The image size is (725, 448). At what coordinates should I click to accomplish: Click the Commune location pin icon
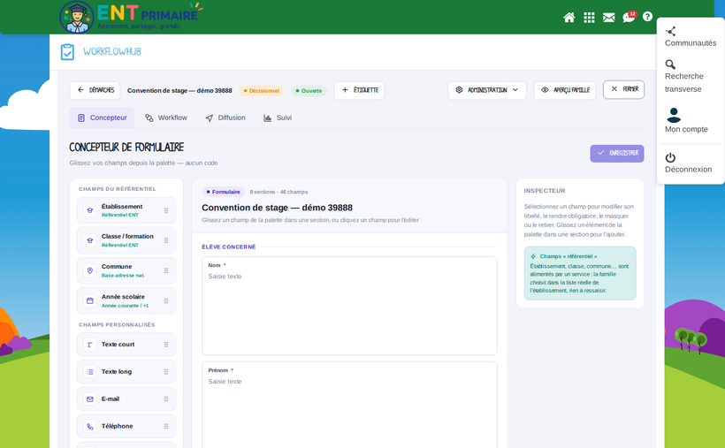(x=90, y=270)
